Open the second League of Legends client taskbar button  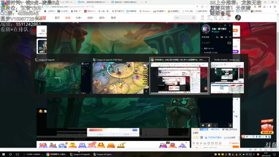click(103, 154)
